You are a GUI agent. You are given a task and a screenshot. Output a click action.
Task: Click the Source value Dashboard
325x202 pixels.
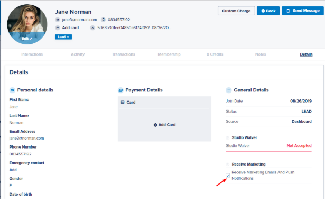[302, 121]
